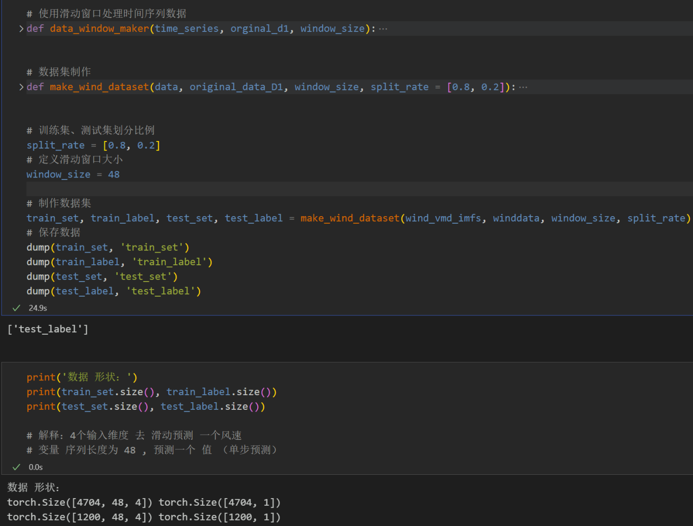Viewport: 693px width, 526px height.
Task: Click the dump(train_set, 'train_set') line
Action: [108, 248]
